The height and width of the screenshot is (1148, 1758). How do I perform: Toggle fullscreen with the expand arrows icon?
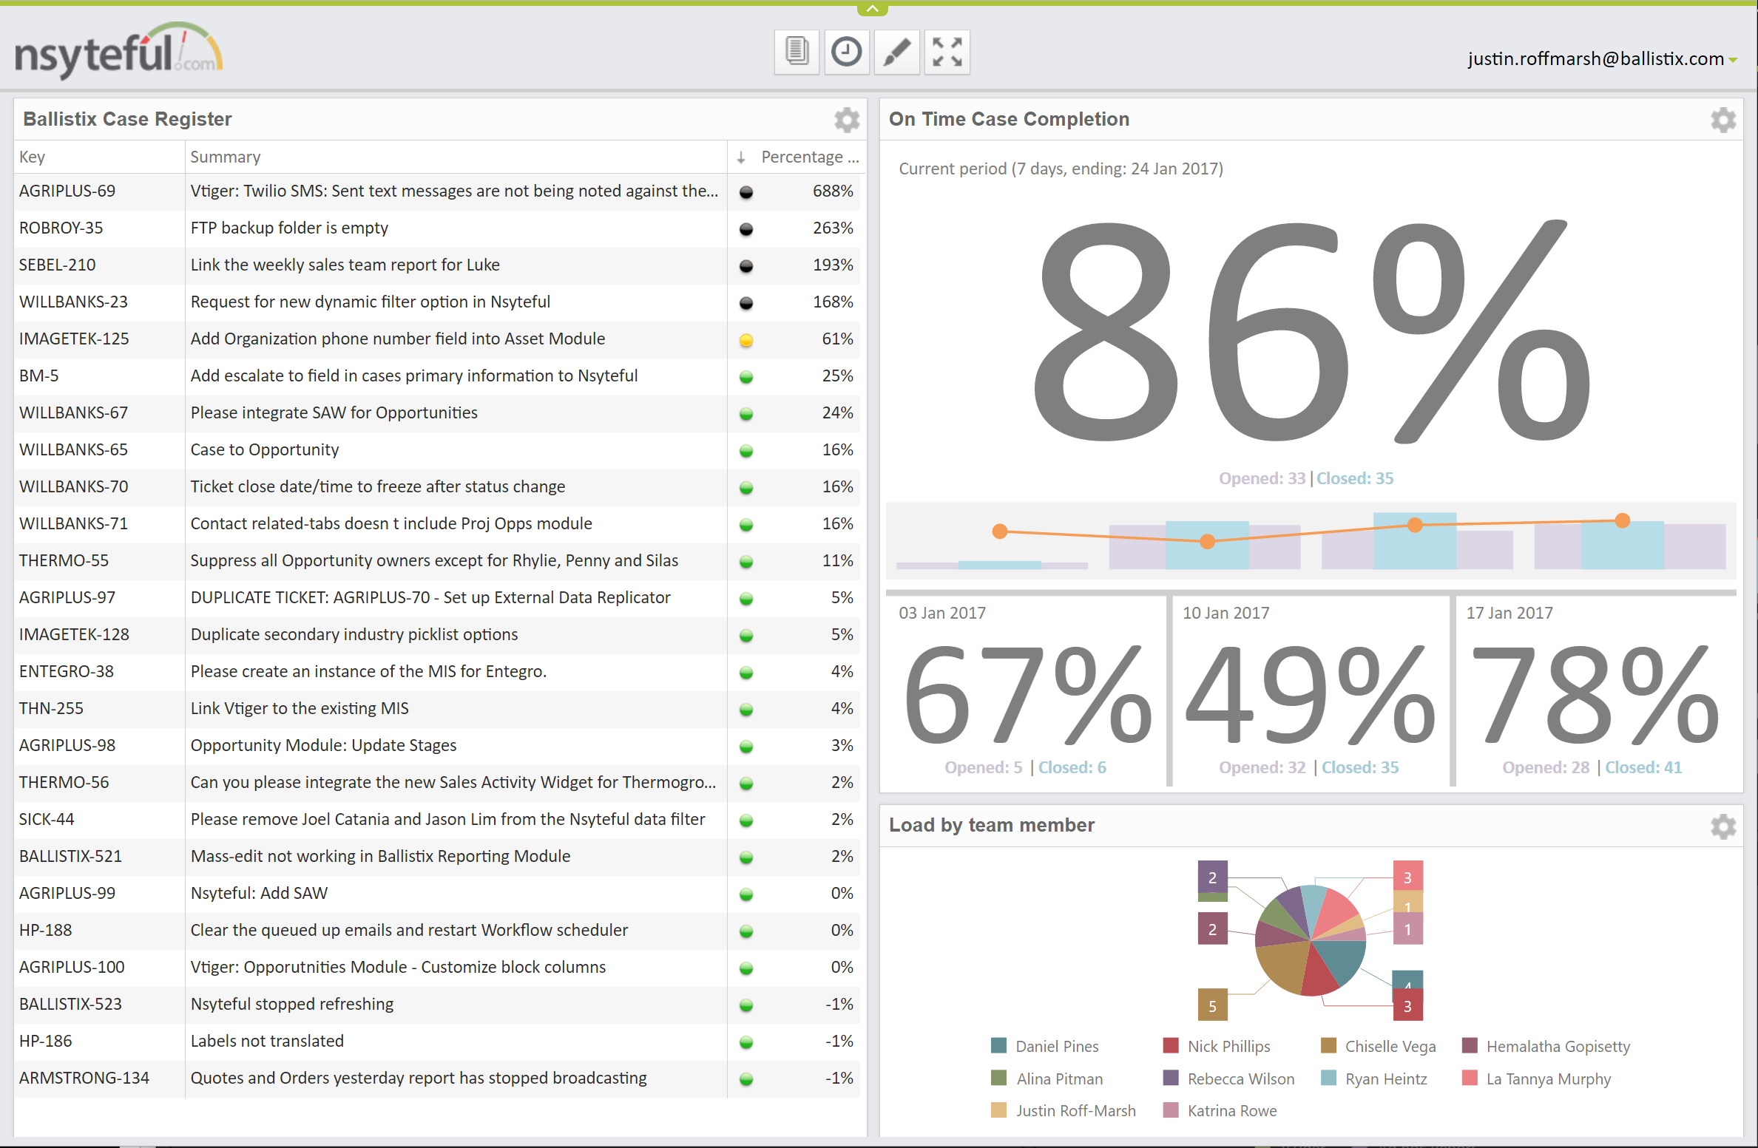tap(947, 52)
